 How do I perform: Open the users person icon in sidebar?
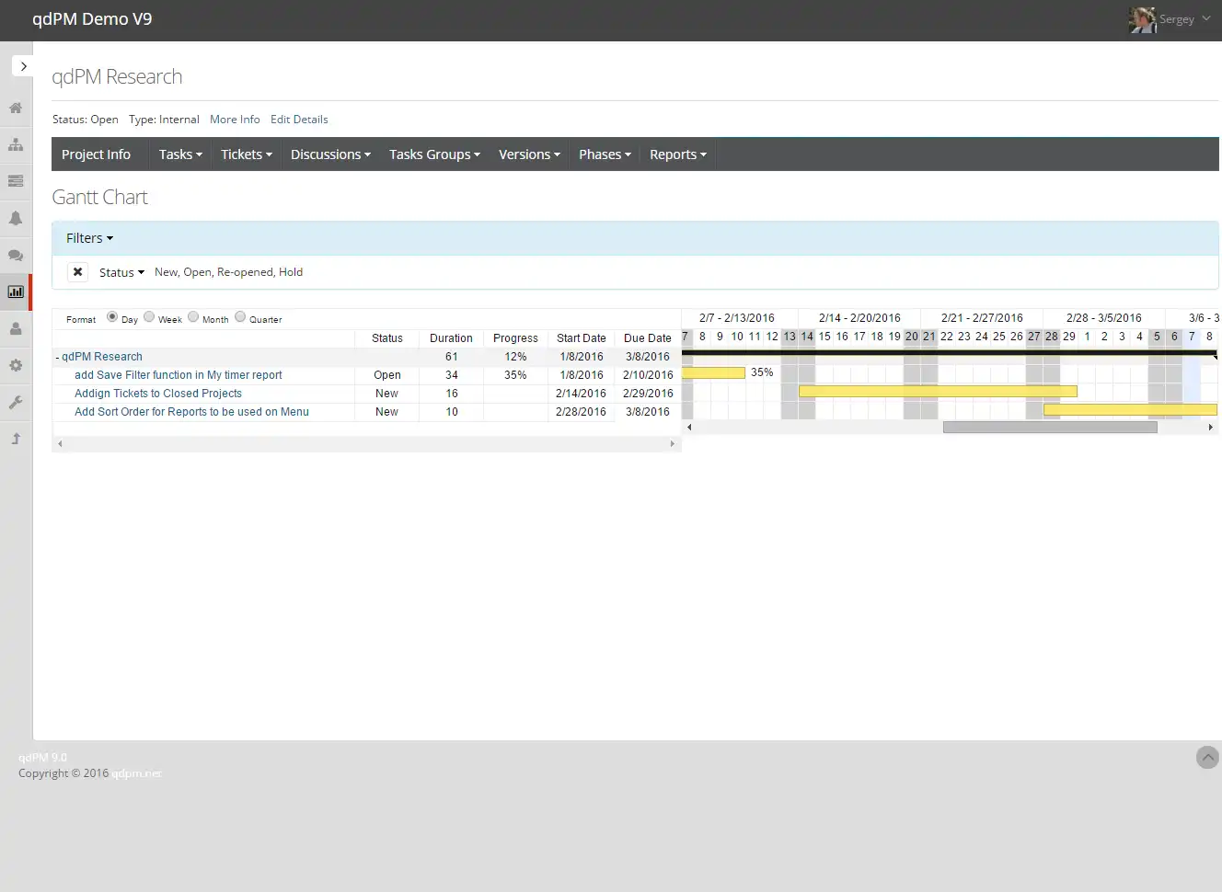pyautogui.click(x=16, y=328)
